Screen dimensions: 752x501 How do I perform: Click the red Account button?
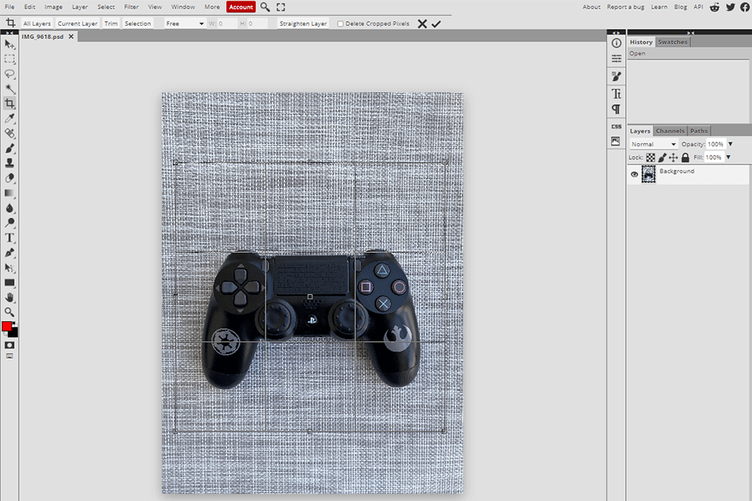click(x=240, y=7)
